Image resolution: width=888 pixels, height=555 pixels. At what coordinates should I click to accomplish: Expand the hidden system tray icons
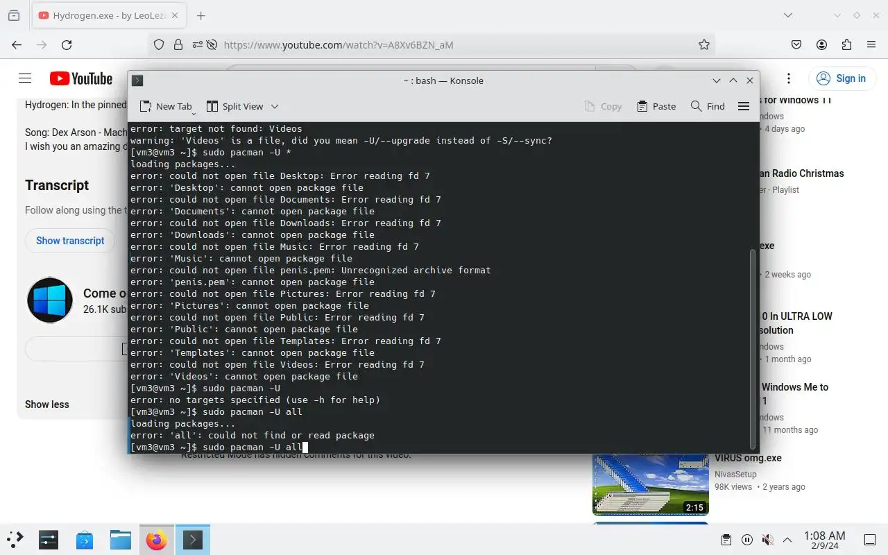click(x=787, y=540)
